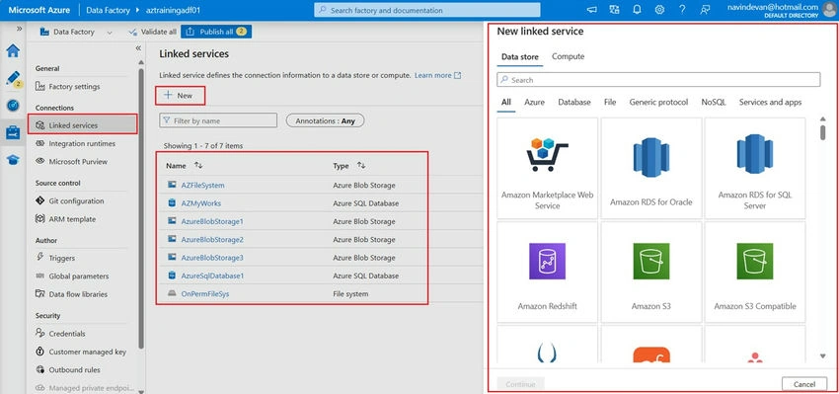Screen dimensions: 839x394
Task: Open the settings gear icon
Action: pos(659,10)
